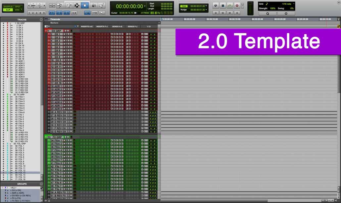Select the Trim tool
Image resolution: width=341 pixels, height=203 pixels.
pos(69,5)
